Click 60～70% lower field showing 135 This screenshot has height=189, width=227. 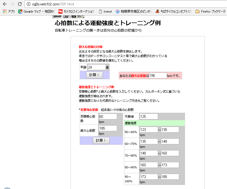[x=149, y=141]
